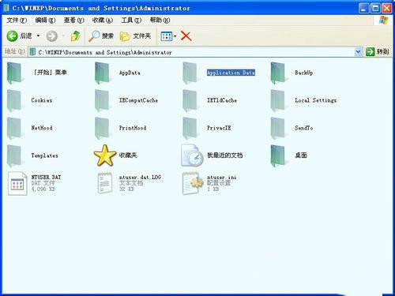The width and height of the screenshot is (395, 296).
Task: Minimize the Explorer window
Action: pyautogui.click(x=363, y=9)
